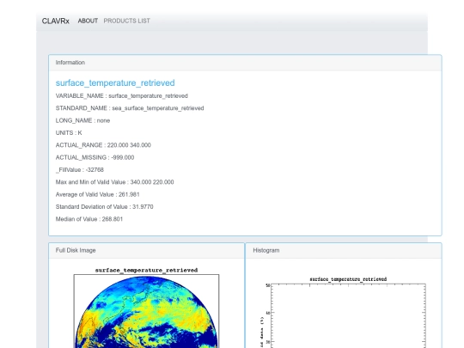Viewport: 464px width, 348px height.
Task: Open the PRODUCTS LIST menu item
Action: 126,21
